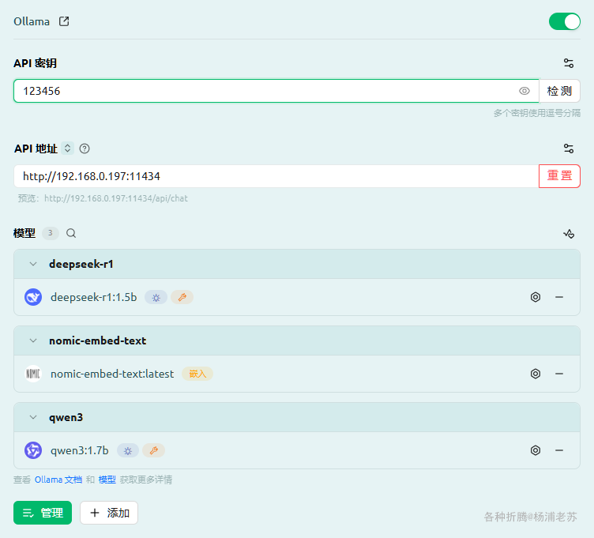Image resolution: width=594 pixels, height=538 pixels.
Task: Open API key settings sliders icon
Action: [x=568, y=63]
